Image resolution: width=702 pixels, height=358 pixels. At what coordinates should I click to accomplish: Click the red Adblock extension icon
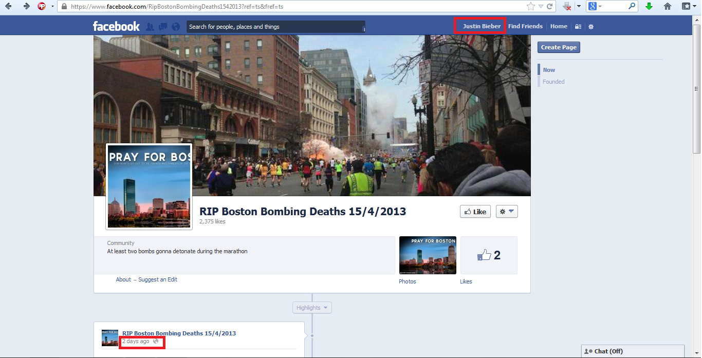click(x=42, y=7)
